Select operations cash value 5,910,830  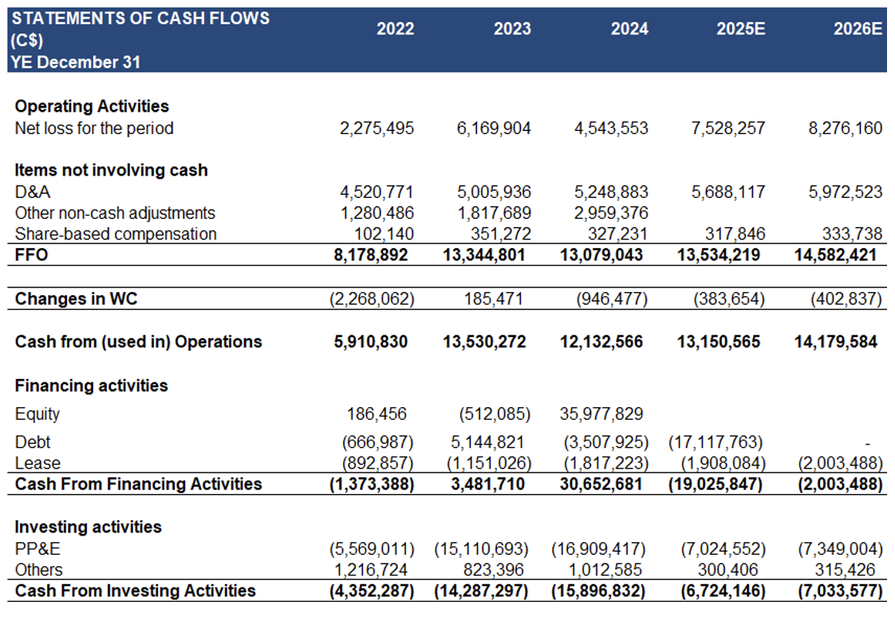pyautogui.click(x=370, y=342)
